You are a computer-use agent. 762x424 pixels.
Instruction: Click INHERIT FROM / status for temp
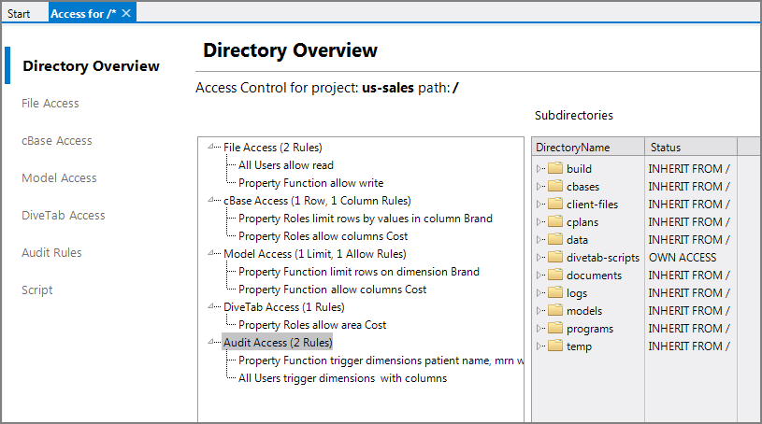(689, 346)
